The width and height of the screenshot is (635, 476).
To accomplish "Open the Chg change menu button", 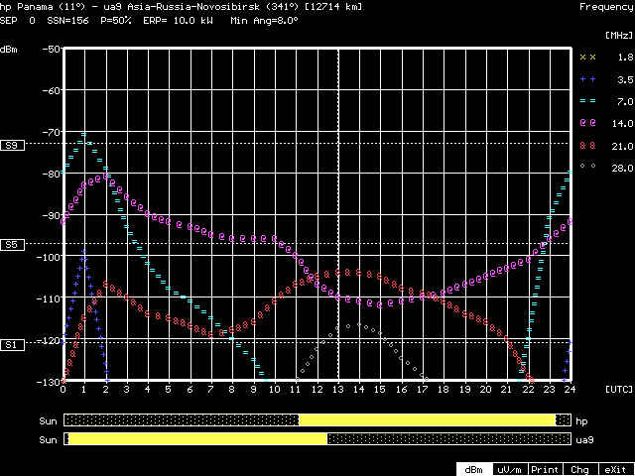I will 579,469.
